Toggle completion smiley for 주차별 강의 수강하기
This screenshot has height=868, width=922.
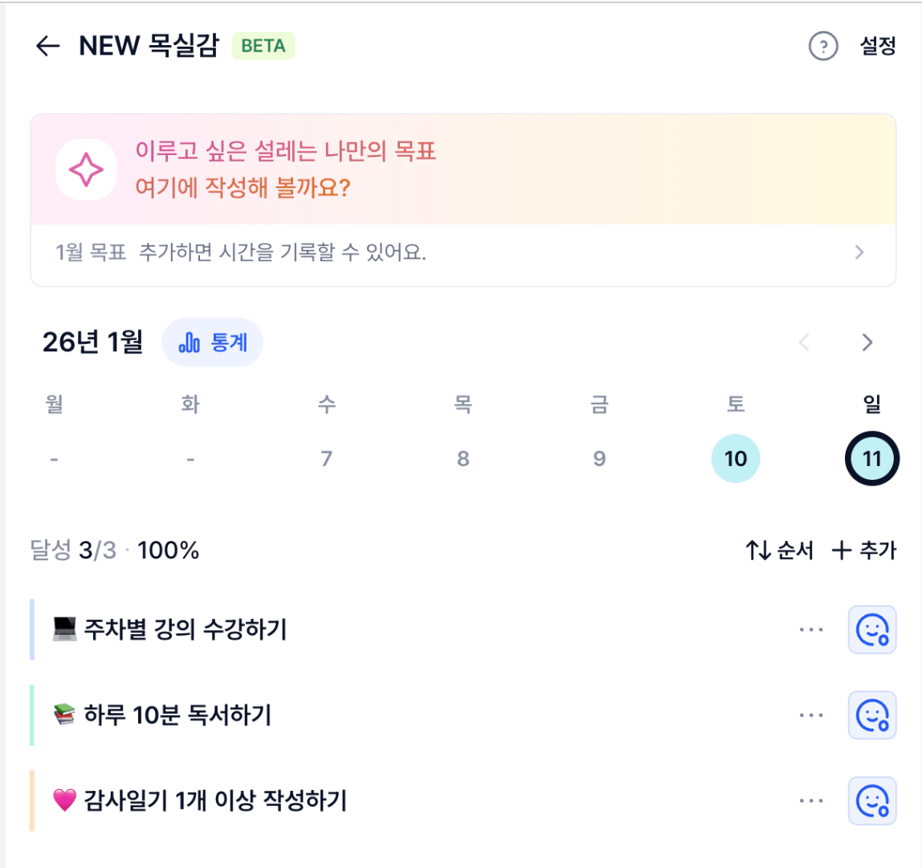[872, 629]
